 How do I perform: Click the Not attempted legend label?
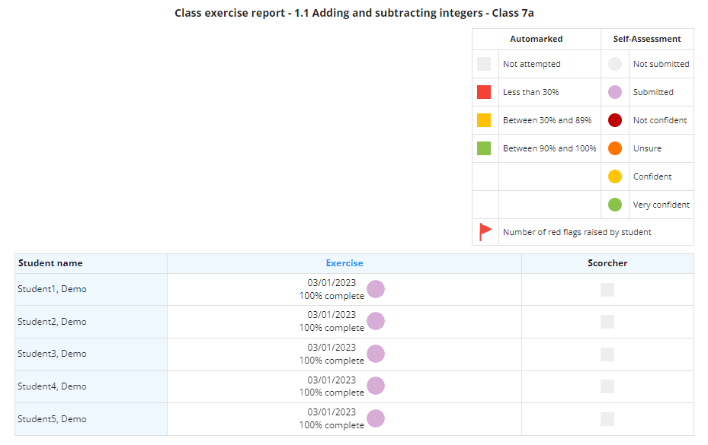[532, 64]
